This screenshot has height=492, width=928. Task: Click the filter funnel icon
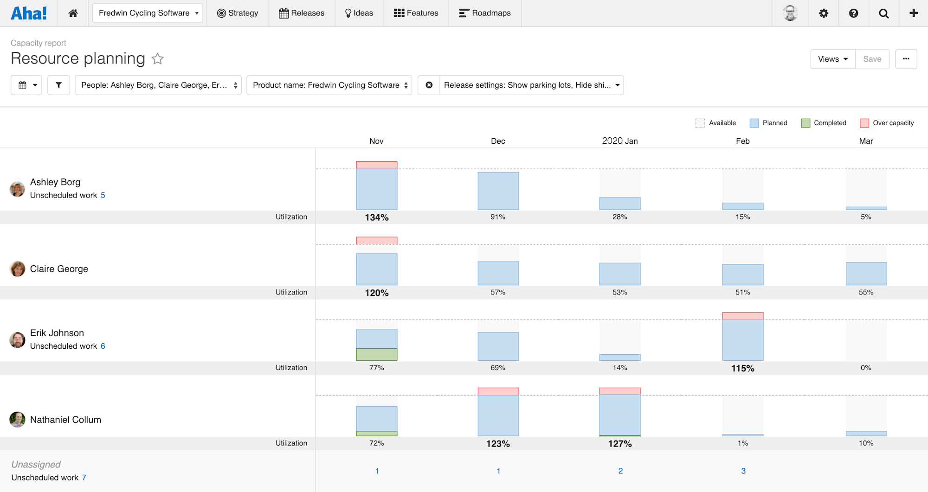[x=58, y=85]
